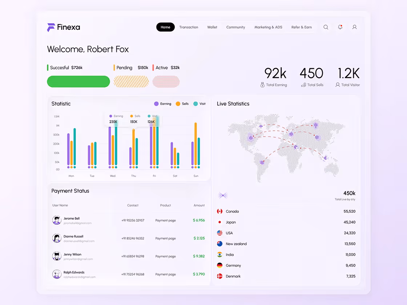Click the Total Earning money bag icon
The image size is (407, 305).
pos(262,85)
